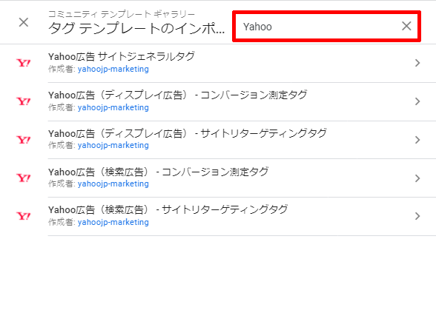Image resolution: width=436 pixels, height=313 pixels.
Task: Open yahoojp-marketing link under 検索広告 サイトリターゲティングタグ
Action: [x=113, y=222]
